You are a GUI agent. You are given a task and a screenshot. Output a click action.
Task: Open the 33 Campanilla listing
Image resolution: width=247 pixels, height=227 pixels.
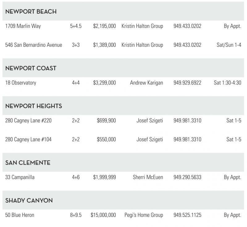click(20, 178)
